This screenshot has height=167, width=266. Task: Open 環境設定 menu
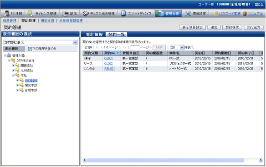tap(195, 14)
